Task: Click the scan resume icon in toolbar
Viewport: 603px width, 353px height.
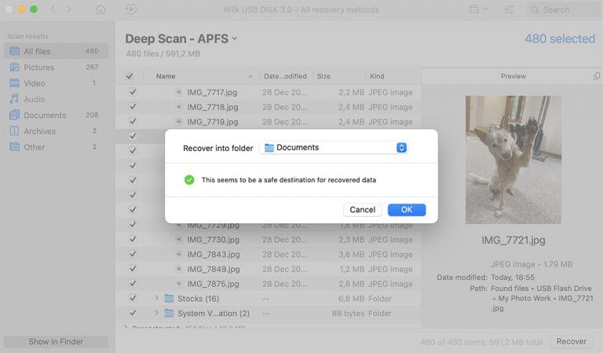Action: (131, 9)
